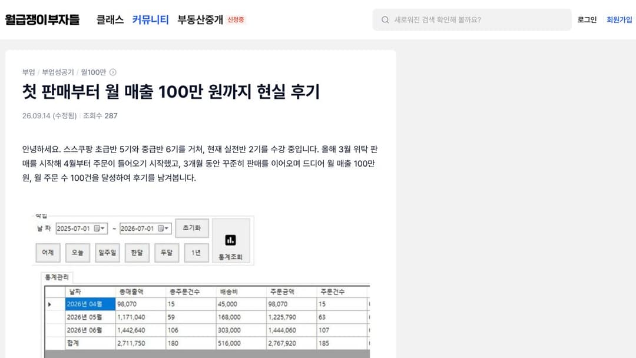Click the 총주문건수 column header
This screenshot has height=358, width=636.
(x=191, y=291)
